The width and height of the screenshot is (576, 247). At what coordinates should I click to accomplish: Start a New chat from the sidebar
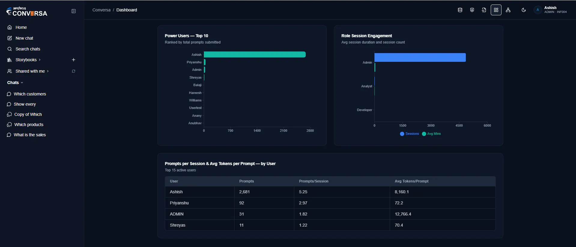(24, 38)
